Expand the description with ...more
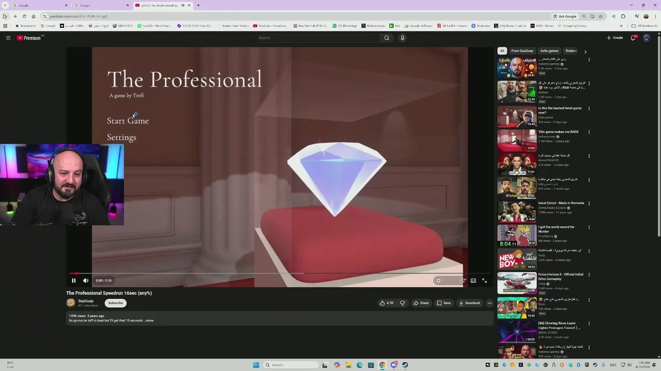The width and height of the screenshot is (661, 371). tap(149, 321)
